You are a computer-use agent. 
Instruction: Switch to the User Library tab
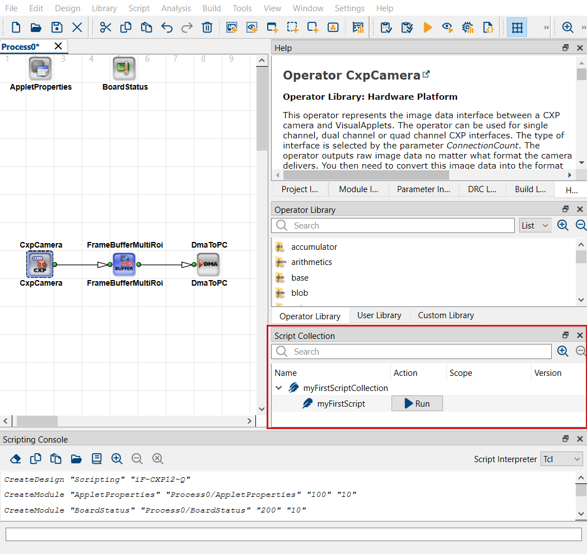(379, 315)
